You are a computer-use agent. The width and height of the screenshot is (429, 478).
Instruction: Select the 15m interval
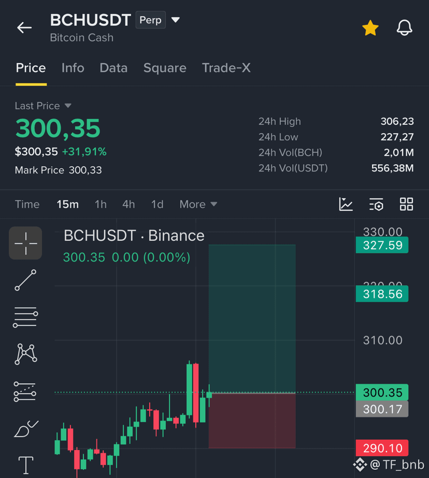[x=68, y=204]
